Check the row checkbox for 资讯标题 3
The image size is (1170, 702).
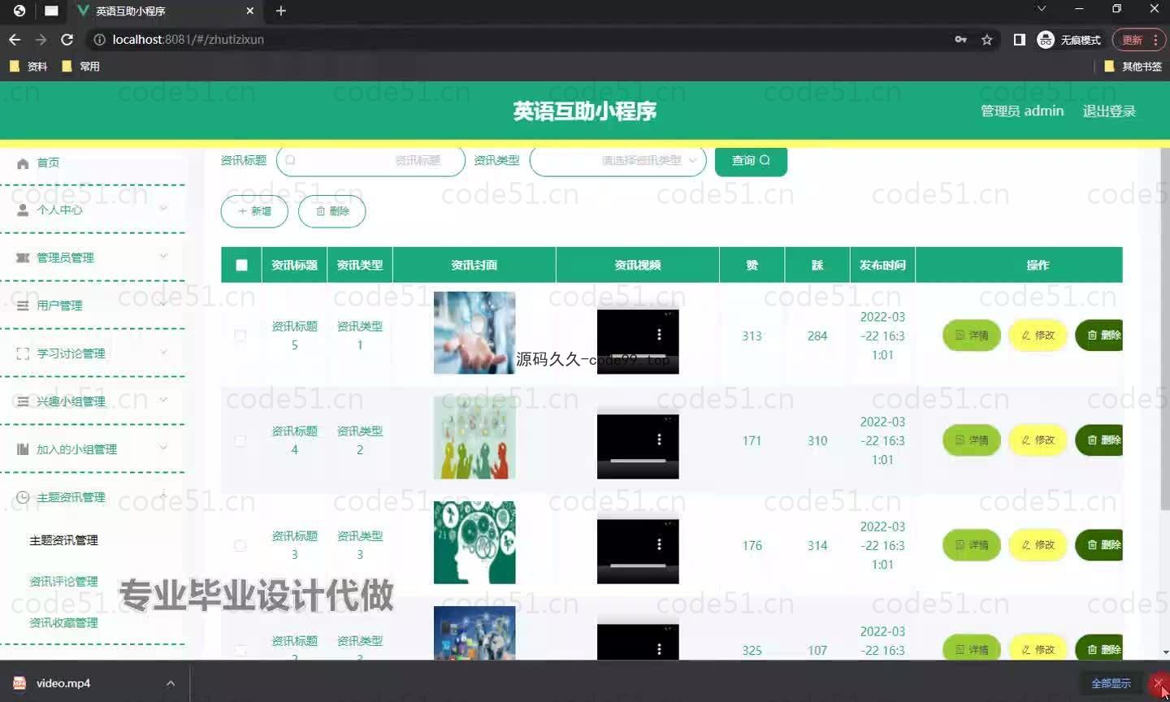[x=240, y=545]
